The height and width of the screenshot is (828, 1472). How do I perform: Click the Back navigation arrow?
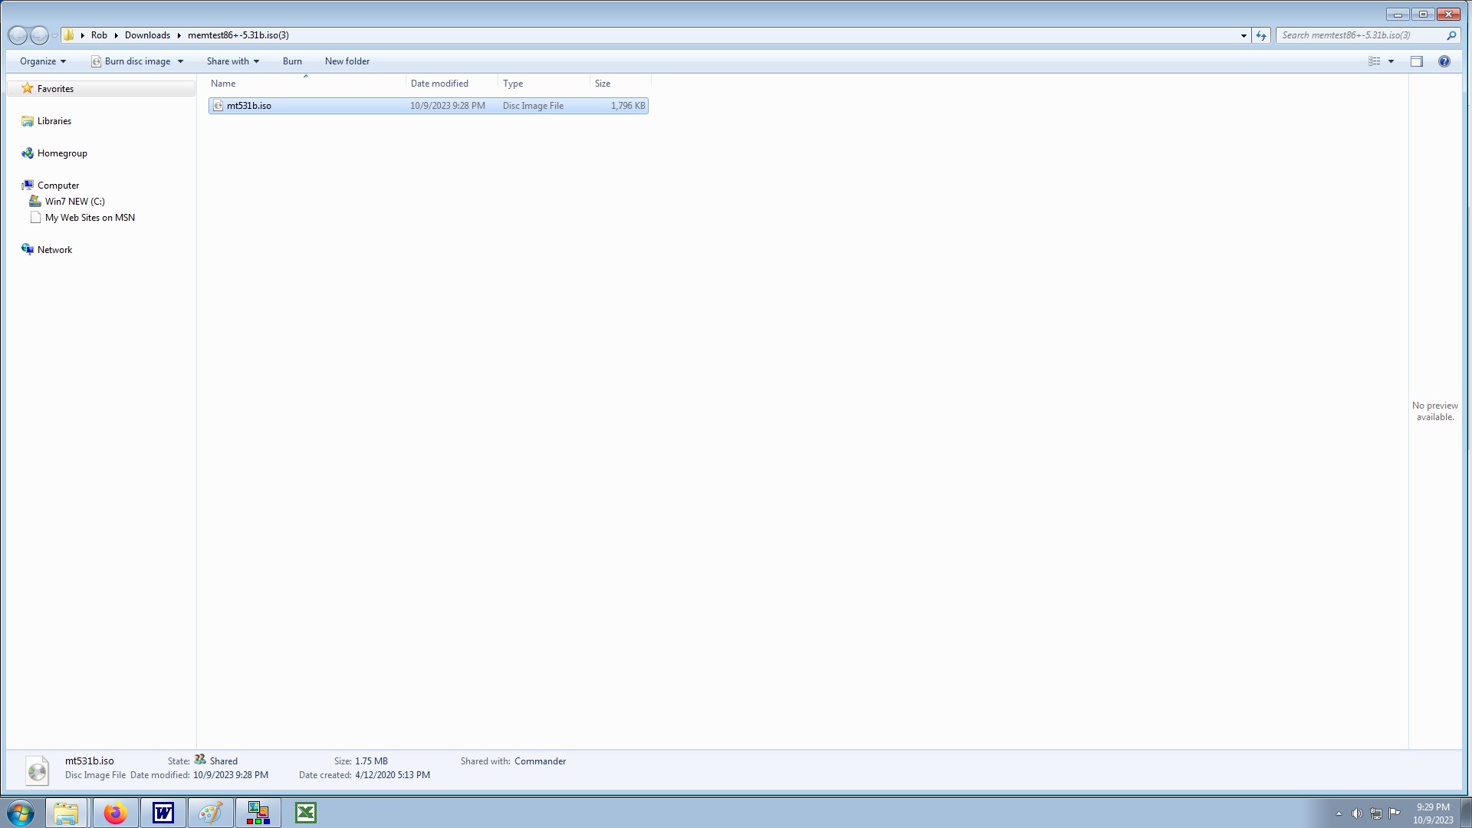[18, 35]
